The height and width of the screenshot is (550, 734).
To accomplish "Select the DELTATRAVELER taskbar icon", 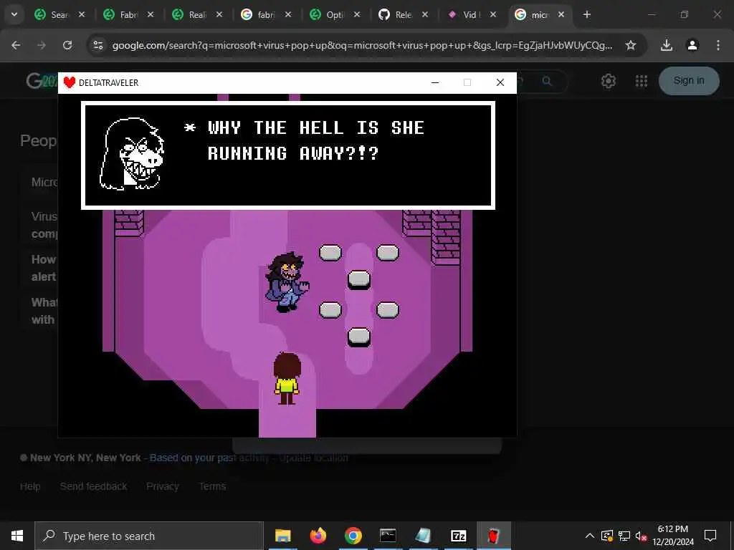I will (493, 536).
